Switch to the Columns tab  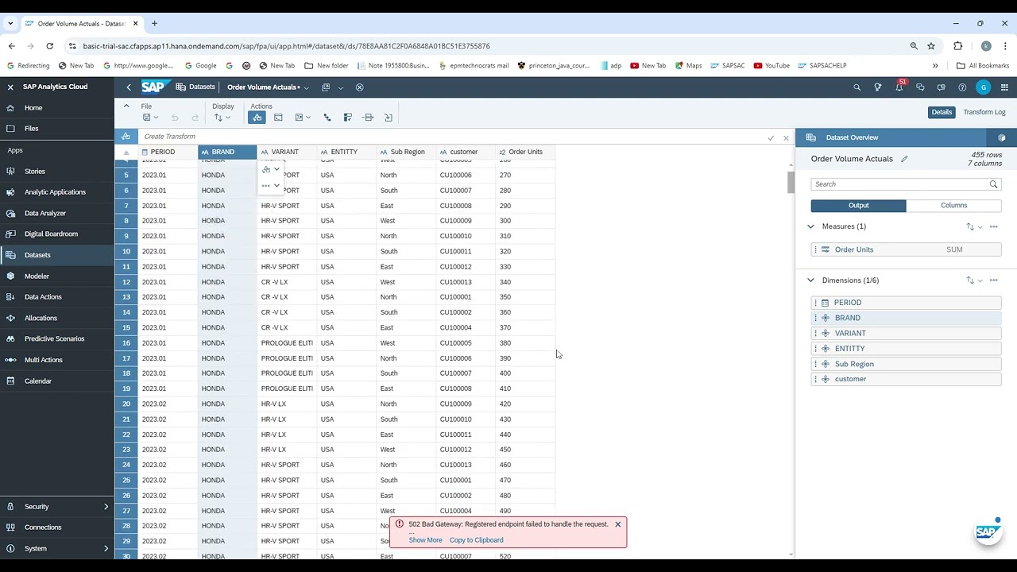pyautogui.click(x=953, y=205)
